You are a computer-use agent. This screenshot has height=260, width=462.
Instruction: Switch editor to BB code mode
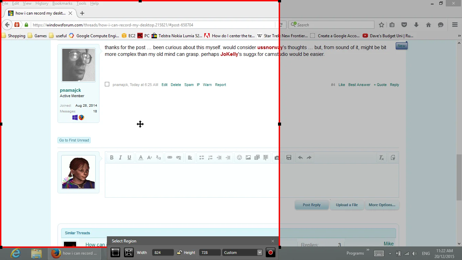point(393,157)
